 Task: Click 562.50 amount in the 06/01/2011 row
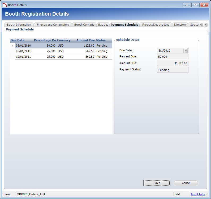point(90,51)
